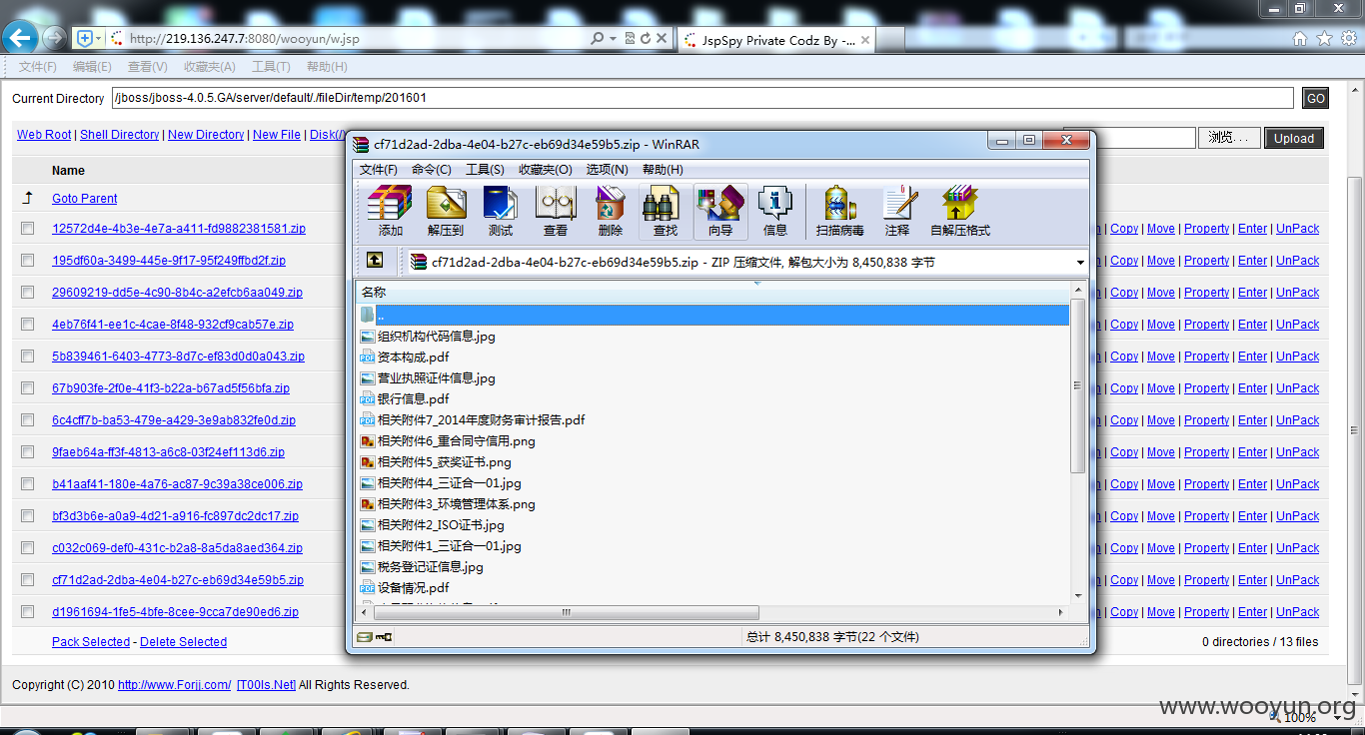Check the box for 195df60a-3499 zip file
The height and width of the screenshot is (735, 1365).
click(28, 261)
